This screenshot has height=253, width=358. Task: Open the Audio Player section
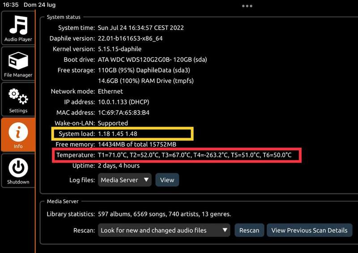(18, 28)
